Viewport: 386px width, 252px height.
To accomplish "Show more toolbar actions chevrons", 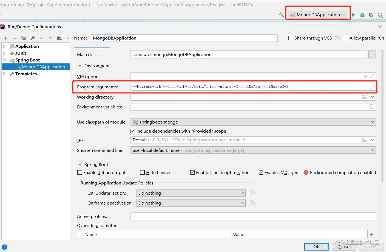I will pos(68,38).
